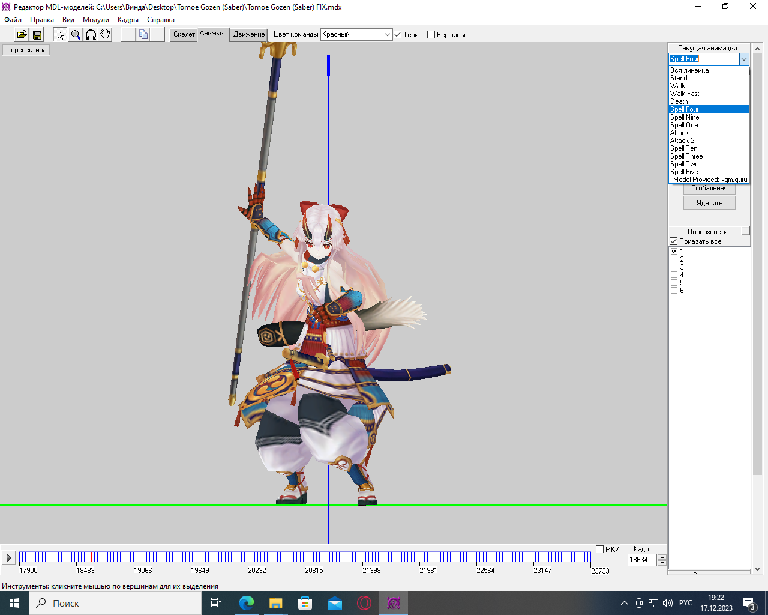Open the Файл menu
The height and width of the screenshot is (615, 768).
(13, 20)
